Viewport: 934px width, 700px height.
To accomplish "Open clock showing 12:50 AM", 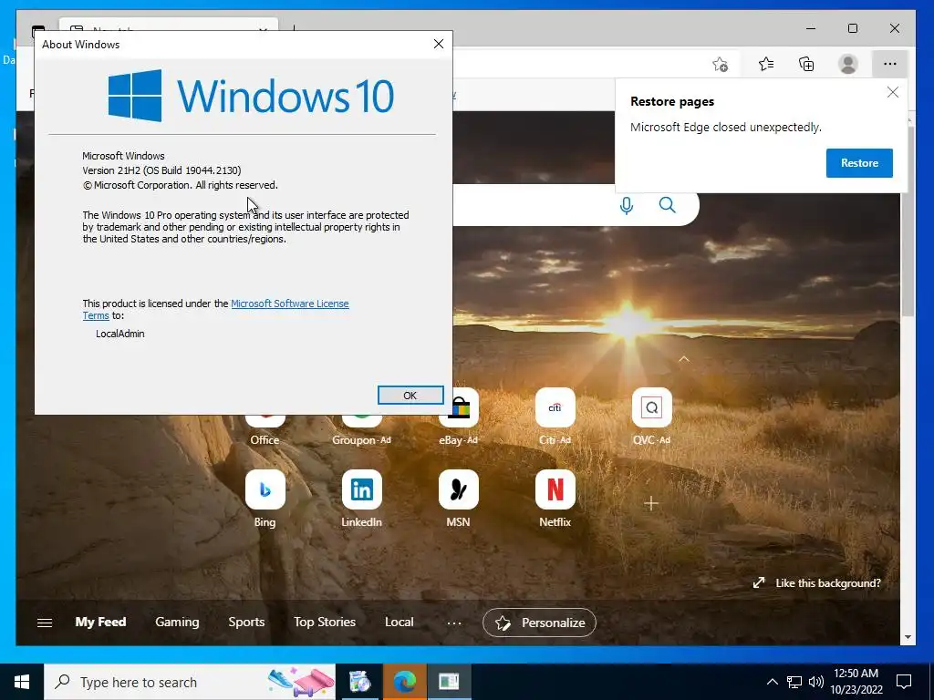I will pos(856,682).
